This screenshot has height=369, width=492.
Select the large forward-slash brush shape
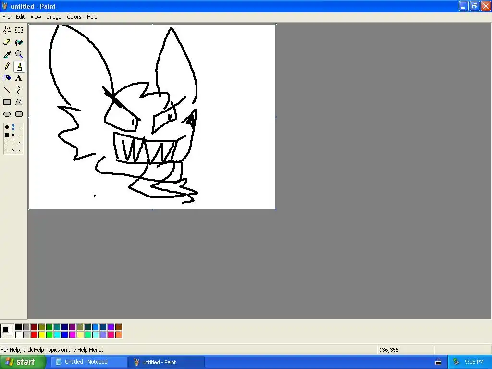7,143
